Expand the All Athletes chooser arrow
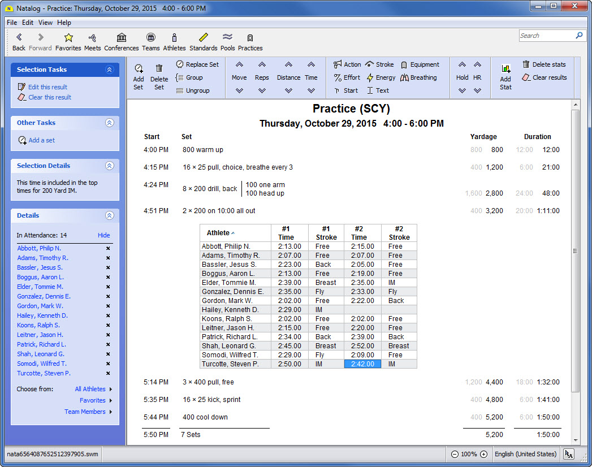 click(111, 389)
